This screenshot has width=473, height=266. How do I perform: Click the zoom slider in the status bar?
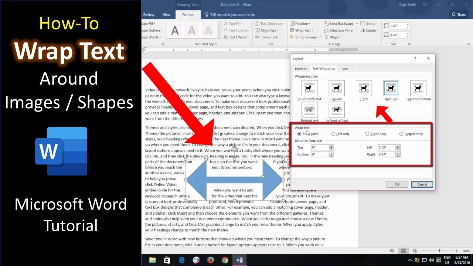(x=439, y=251)
